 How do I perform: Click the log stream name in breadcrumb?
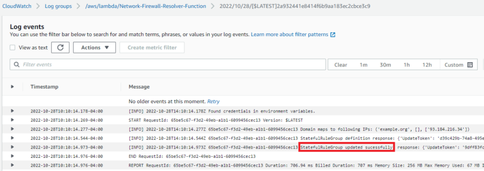click(x=295, y=6)
